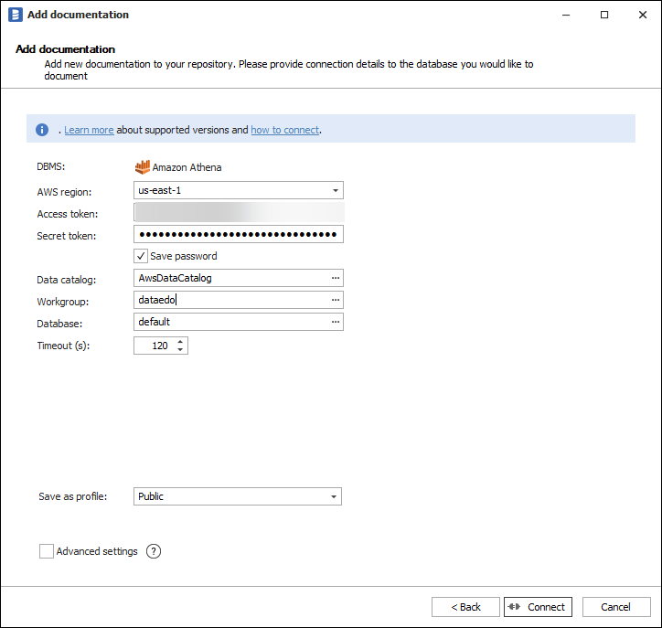The width and height of the screenshot is (662, 628).
Task: Click the Advanced settings help question mark
Action: (154, 551)
